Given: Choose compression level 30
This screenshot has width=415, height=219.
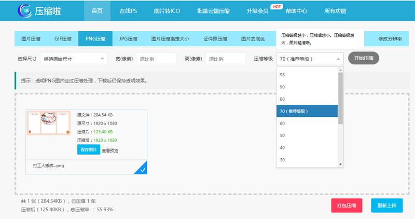Looking at the screenshot, I should 307,160.
